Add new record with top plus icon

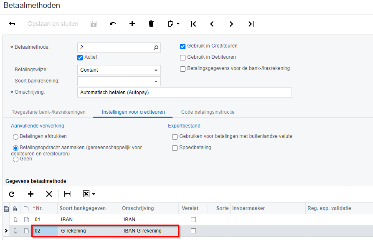[132, 24]
